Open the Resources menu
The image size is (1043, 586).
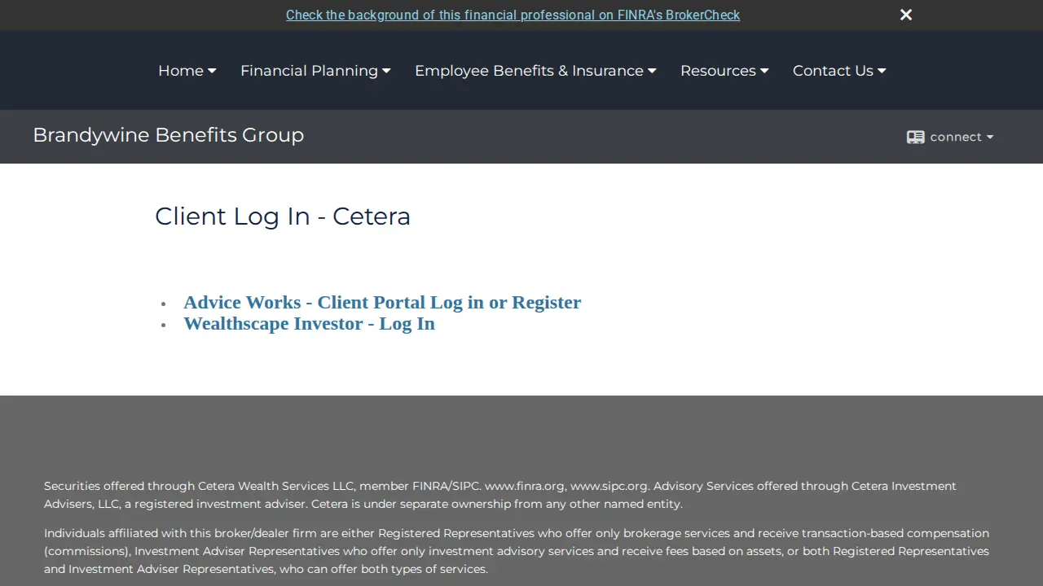pos(724,71)
